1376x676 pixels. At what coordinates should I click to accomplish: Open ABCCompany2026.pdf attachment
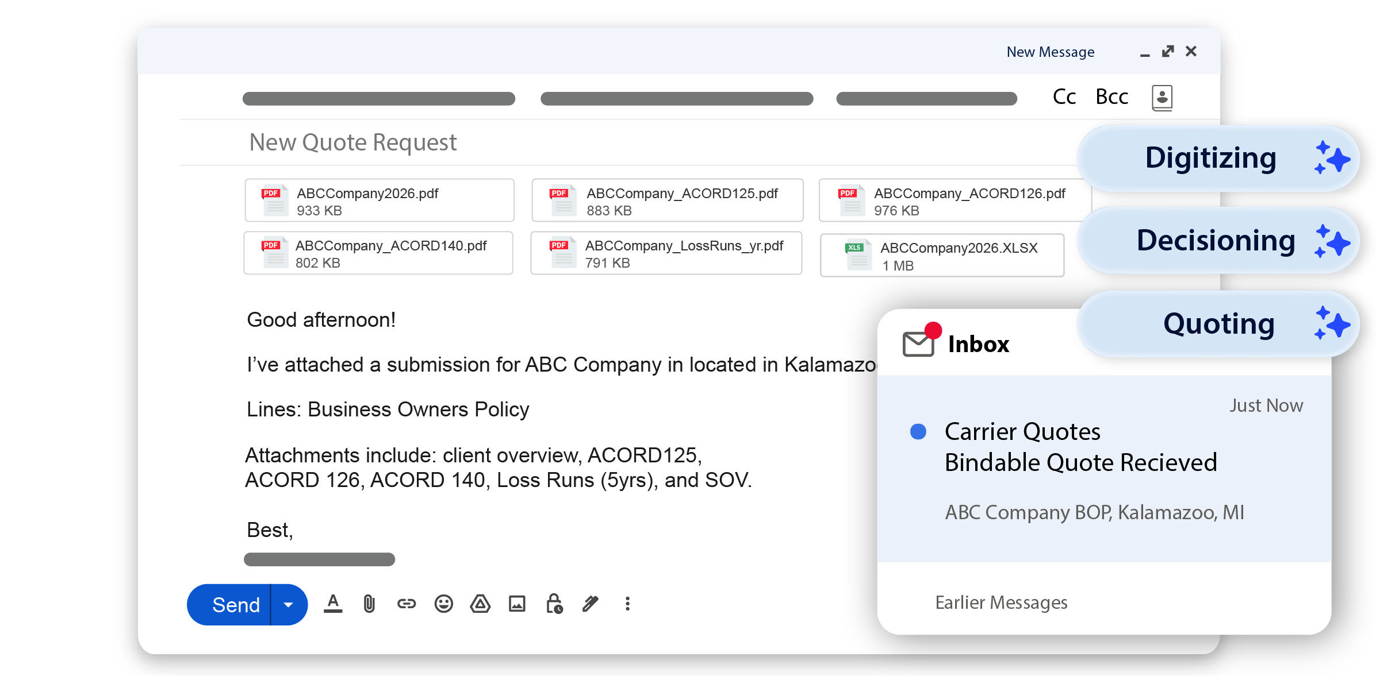pyautogui.click(x=380, y=200)
